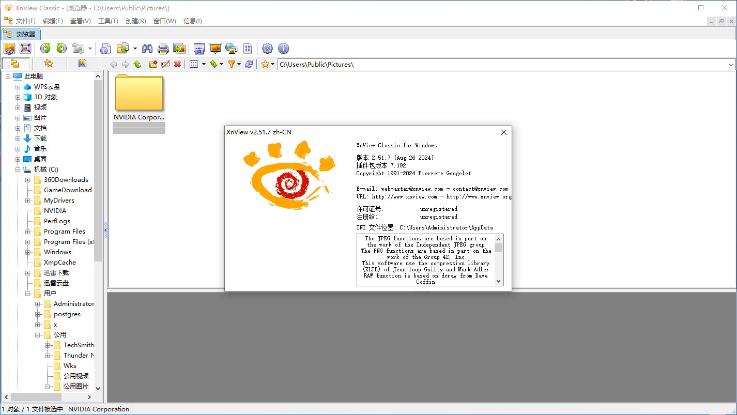Switch to the favorites star panel tab
Image resolution: width=737 pixels, height=415 pixels.
[49, 64]
